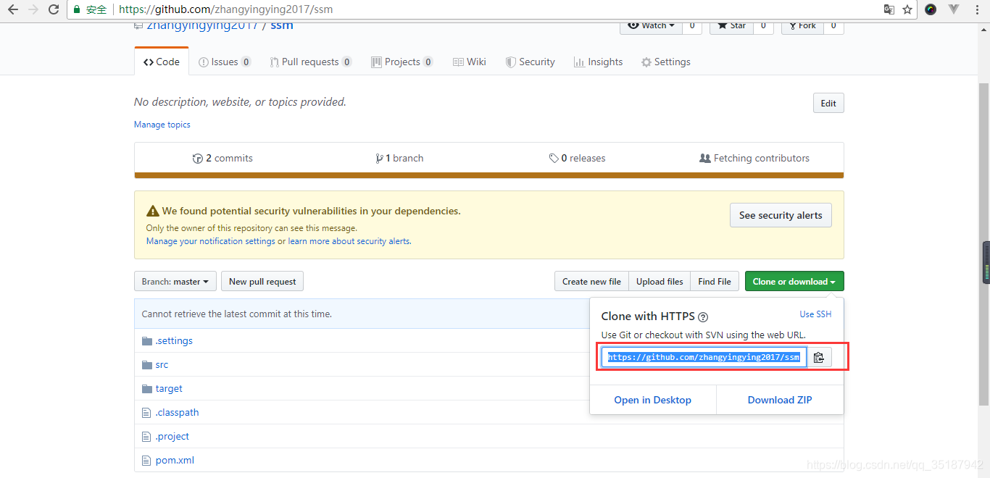Open the ssm repository name link
The image size is (990, 478).
click(x=282, y=26)
